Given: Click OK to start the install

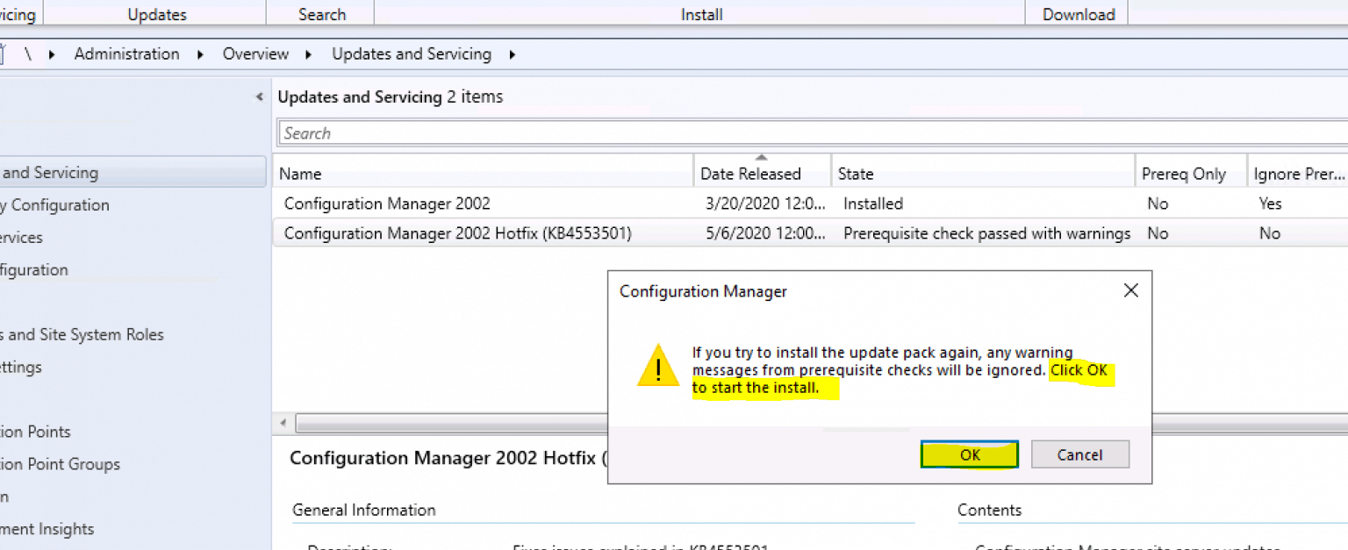Looking at the screenshot, I should coord(969,454).
